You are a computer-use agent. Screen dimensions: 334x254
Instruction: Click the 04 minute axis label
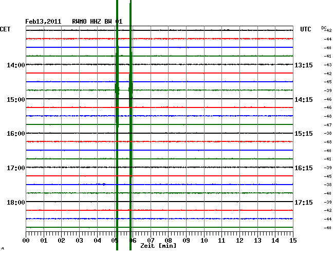pyautogui.click(x=97, y=241)
